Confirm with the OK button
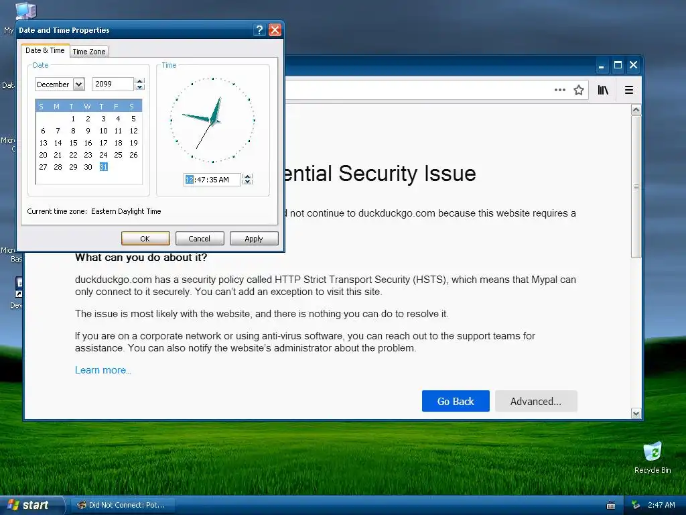686x515 pixels. 145,239
